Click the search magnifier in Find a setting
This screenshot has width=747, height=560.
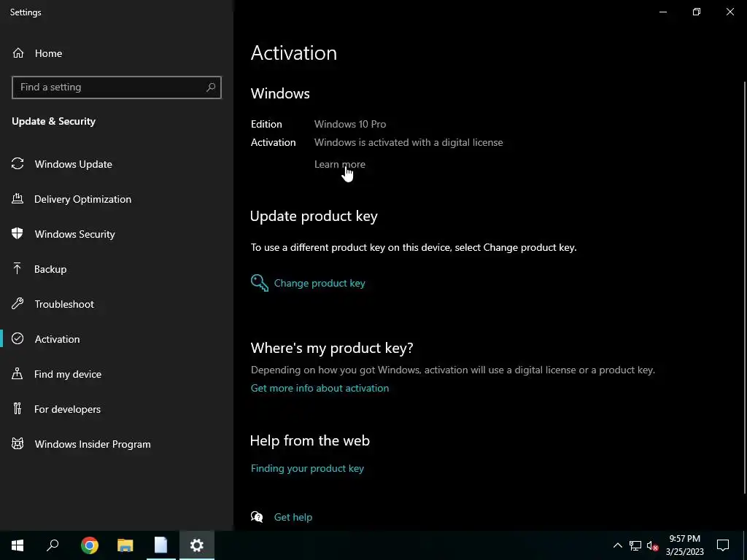coord(211,87)
